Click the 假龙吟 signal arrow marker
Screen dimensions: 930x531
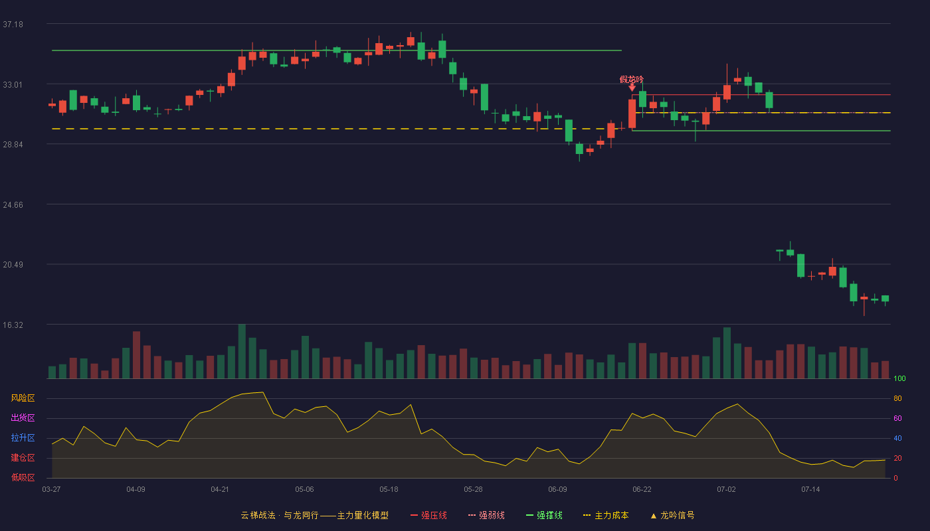pyautogui.click(x=632, y=88)
